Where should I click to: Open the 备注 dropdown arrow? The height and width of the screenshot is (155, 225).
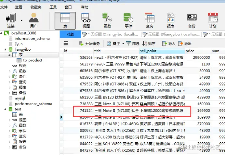tap(123, 44)
